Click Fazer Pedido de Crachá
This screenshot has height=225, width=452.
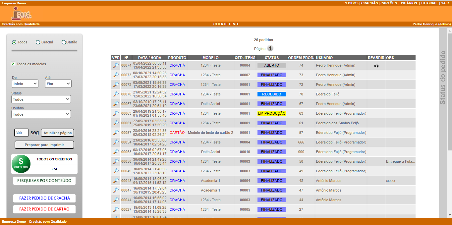(44, 198)
